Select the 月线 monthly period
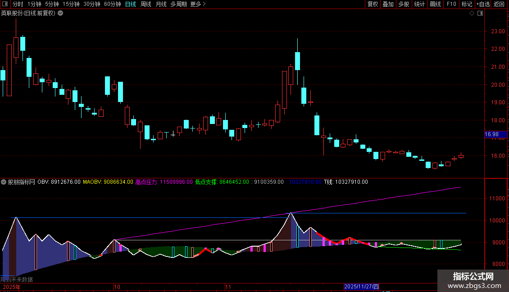This screenshot has height=292, width=509. [x=161, y=4]
